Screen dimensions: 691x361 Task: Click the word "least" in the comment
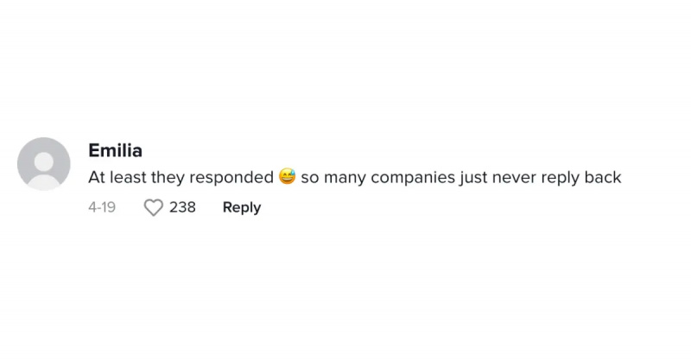click(x=128, y=177)
